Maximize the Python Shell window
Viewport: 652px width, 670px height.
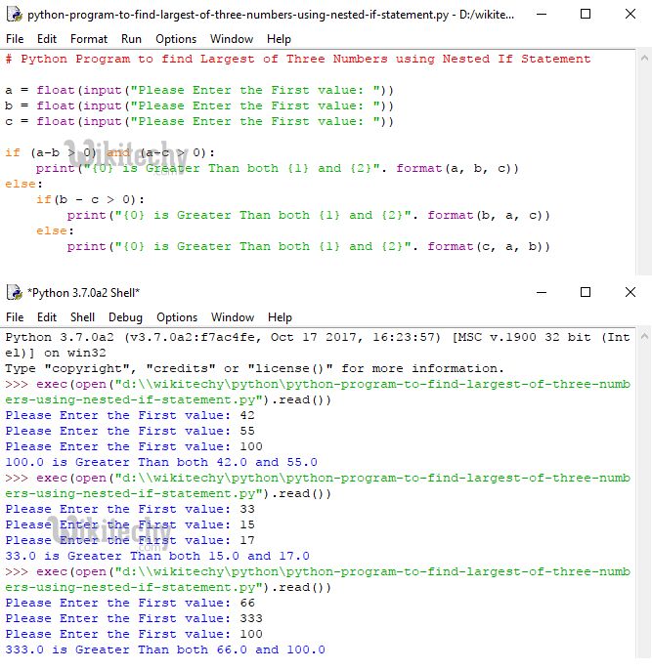(586, 292)
